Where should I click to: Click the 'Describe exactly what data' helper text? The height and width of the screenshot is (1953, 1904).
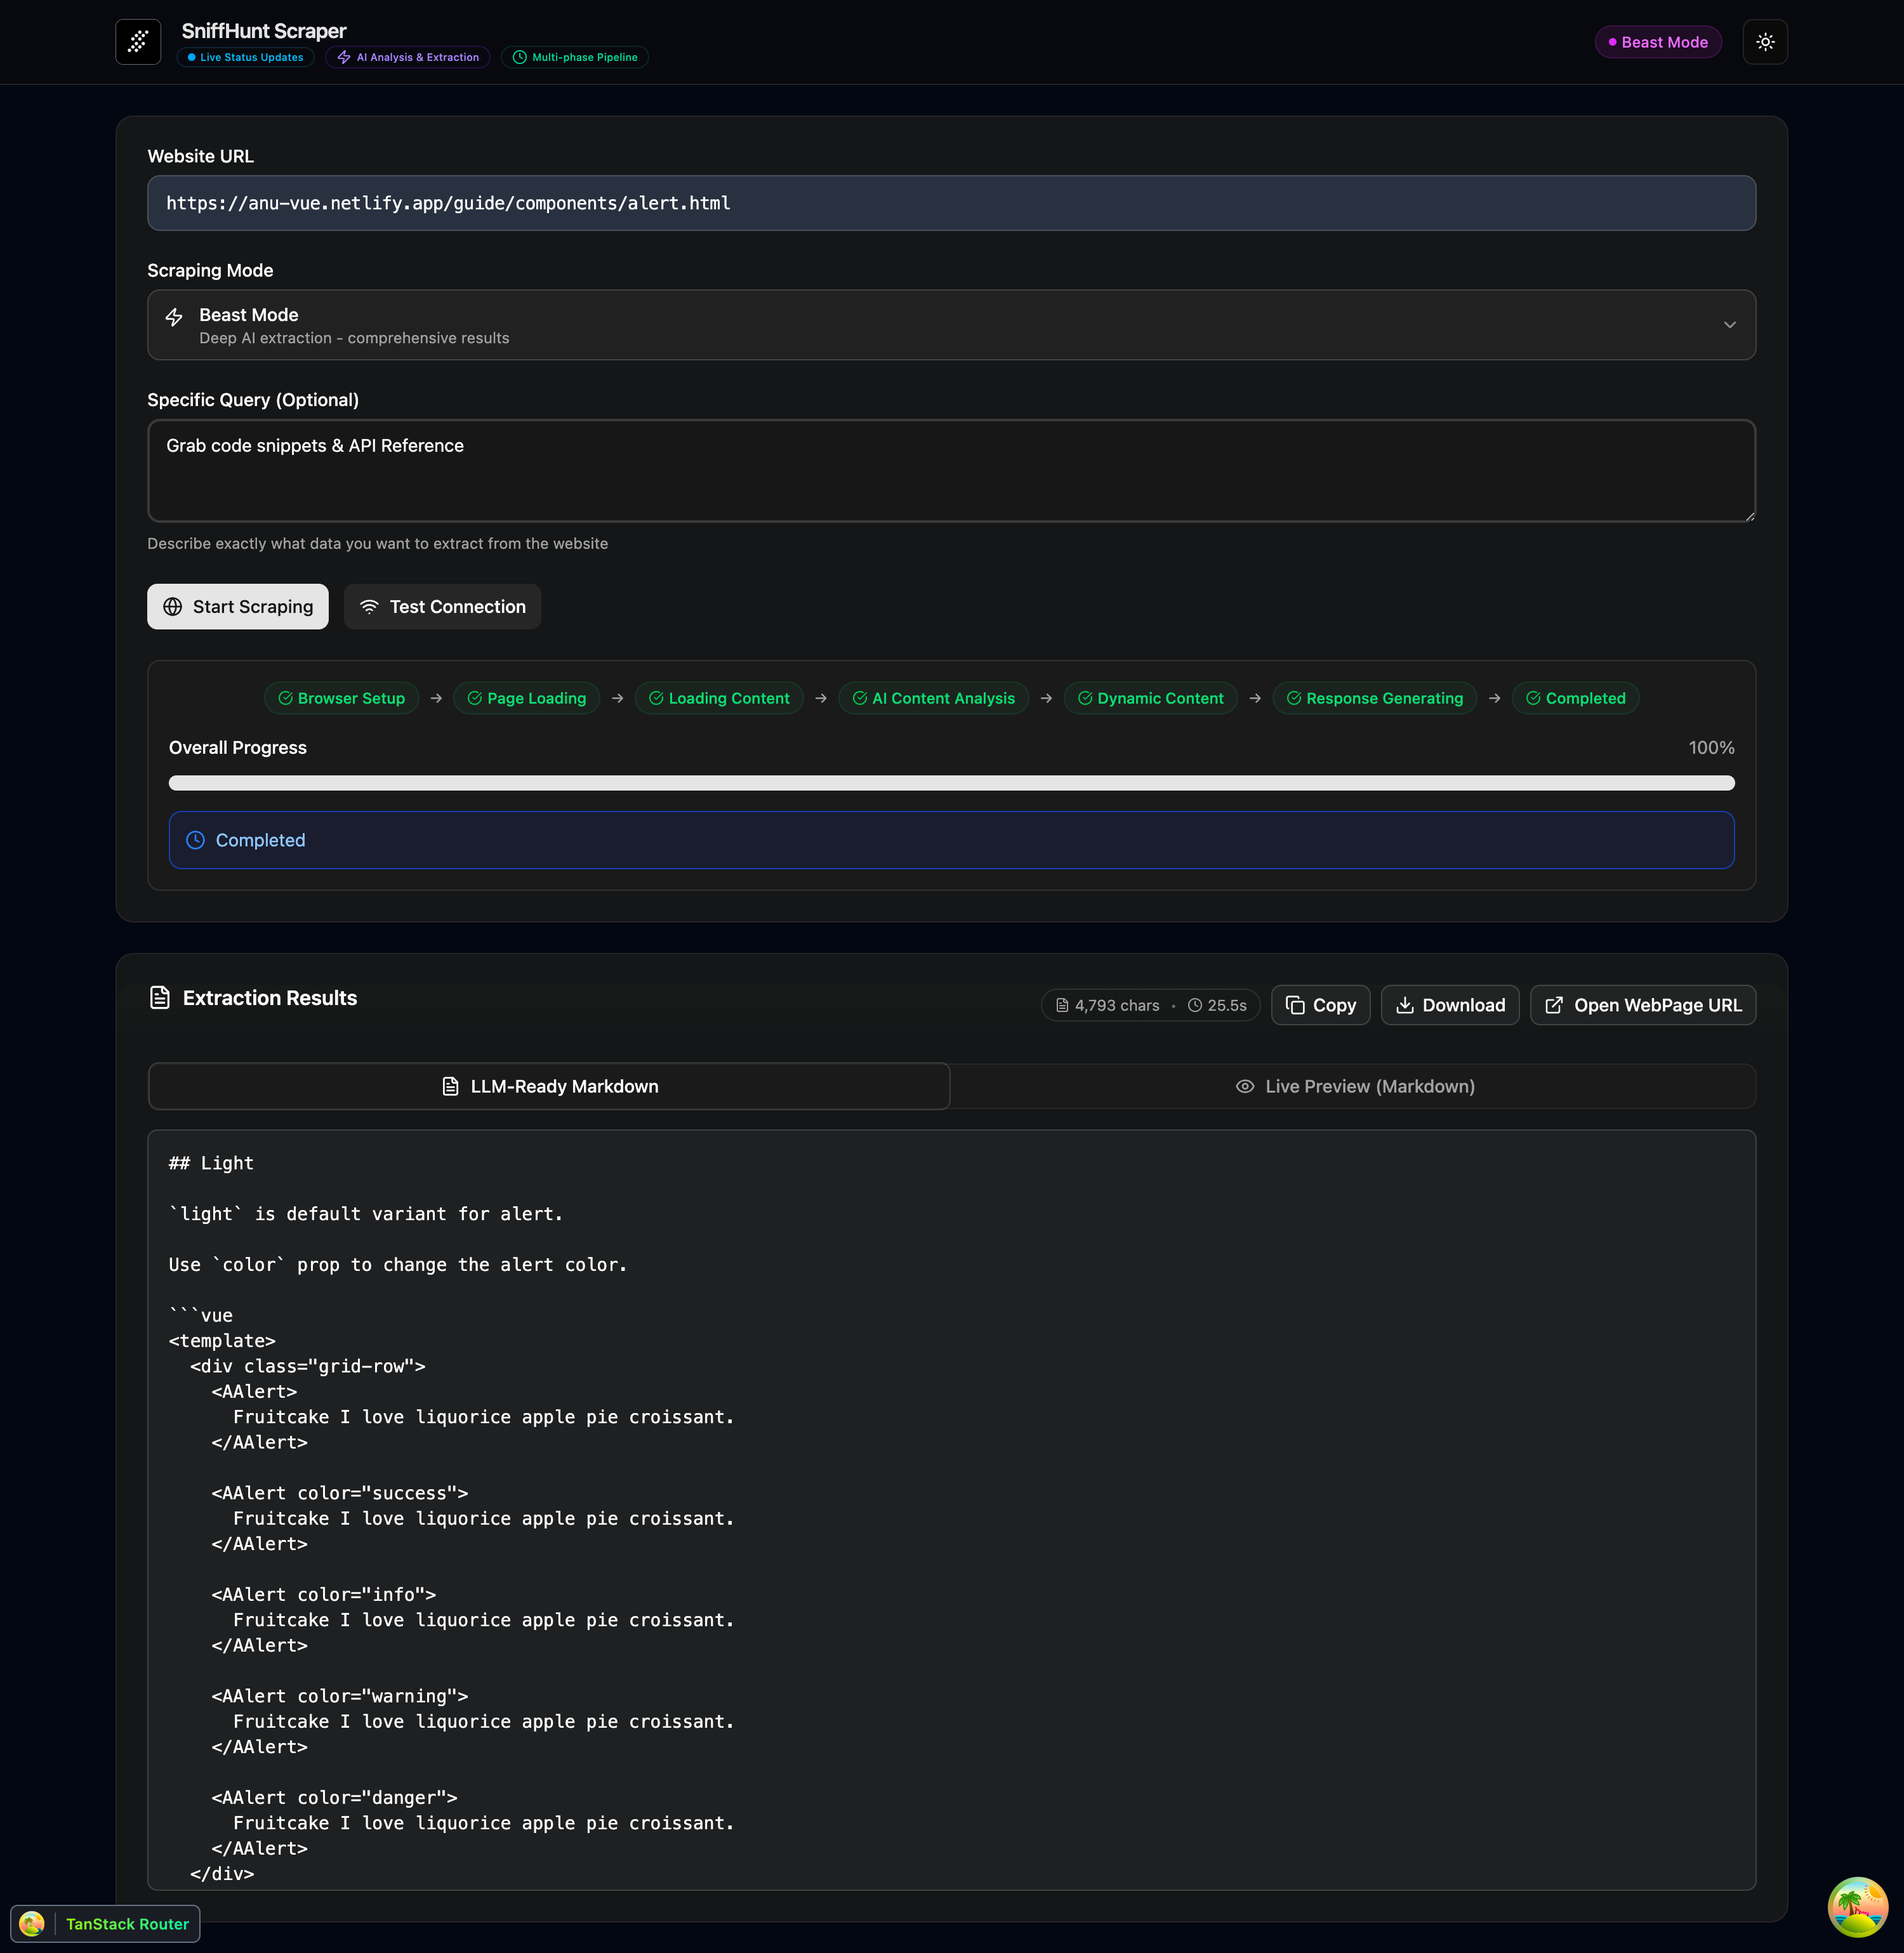377,544
